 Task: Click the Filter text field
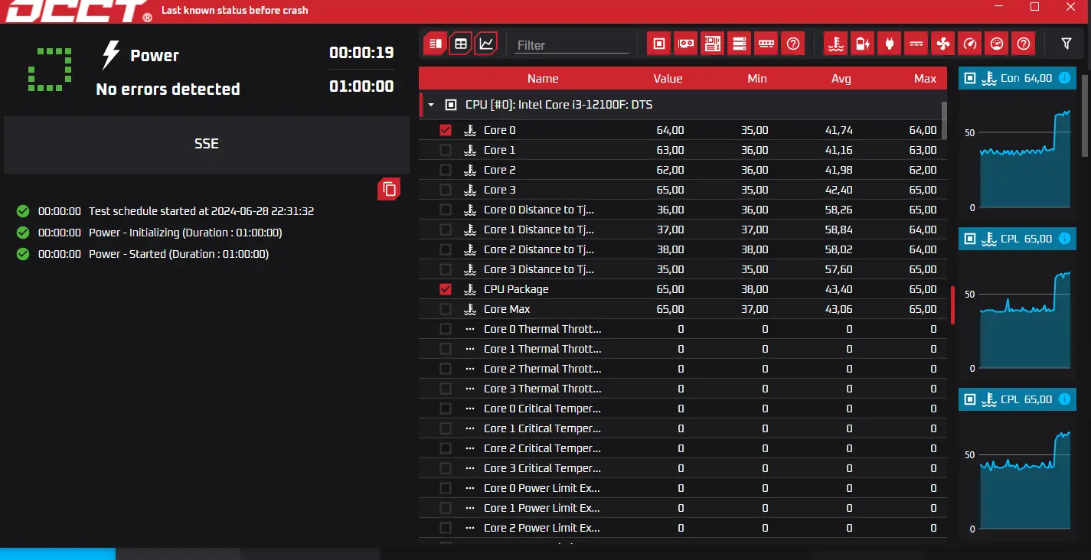(x=573, y=45)
